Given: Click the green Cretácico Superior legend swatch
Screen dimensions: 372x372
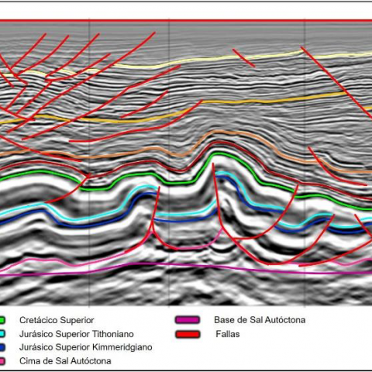Looking at the screenshot, I should click(2, 320).
